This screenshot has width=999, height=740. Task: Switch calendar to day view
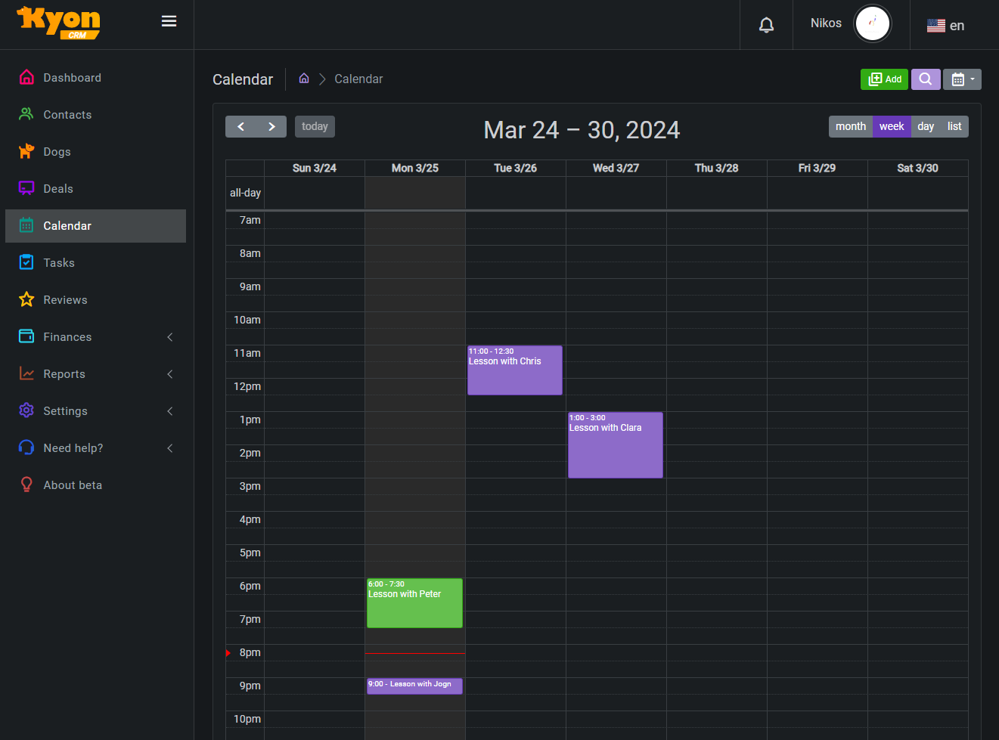(926, 127)
